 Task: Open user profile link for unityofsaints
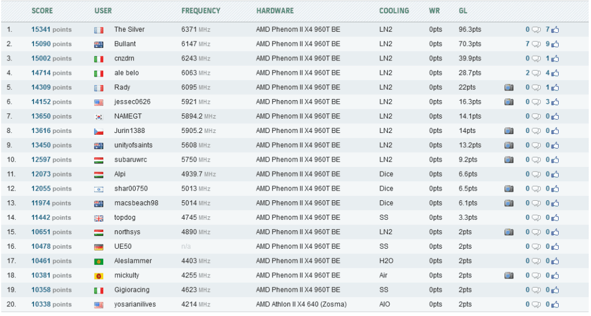[x=133, y=145]
